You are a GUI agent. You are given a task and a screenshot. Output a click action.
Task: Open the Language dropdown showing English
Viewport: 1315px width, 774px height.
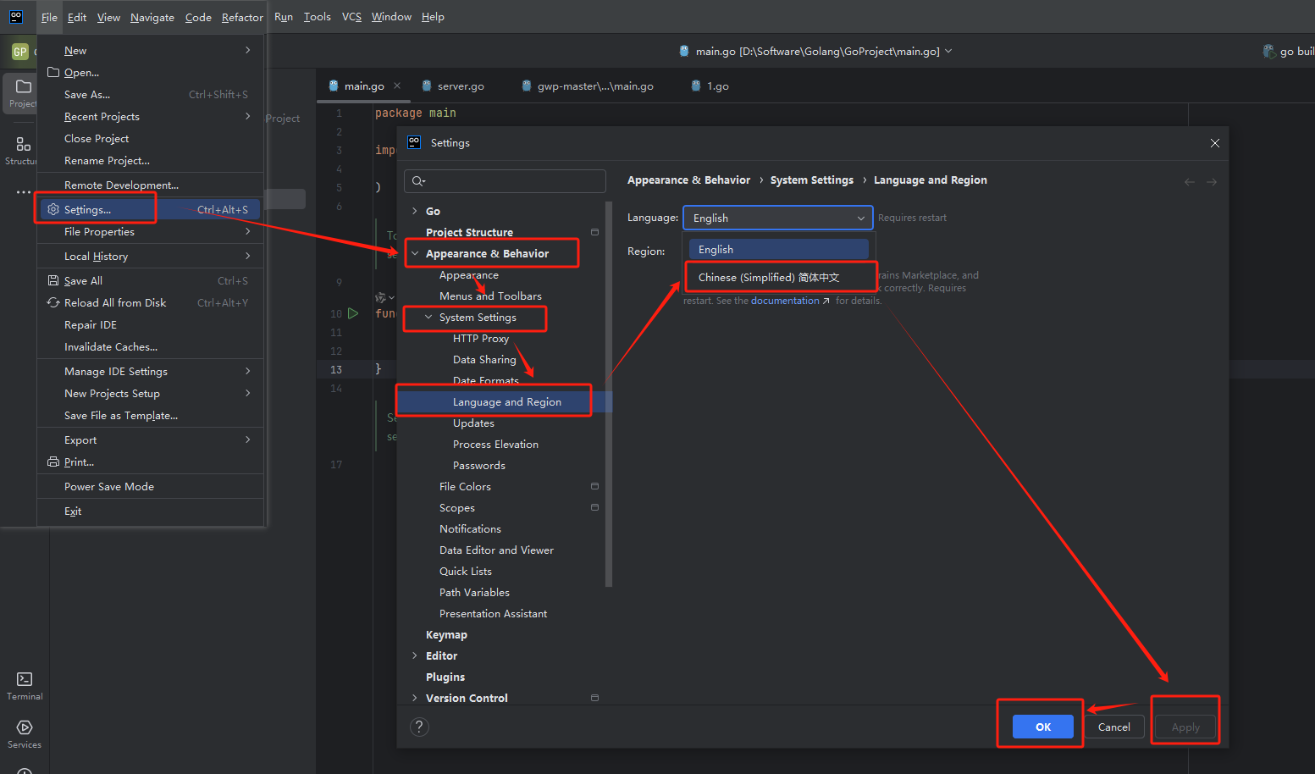(x=778, y=218)
